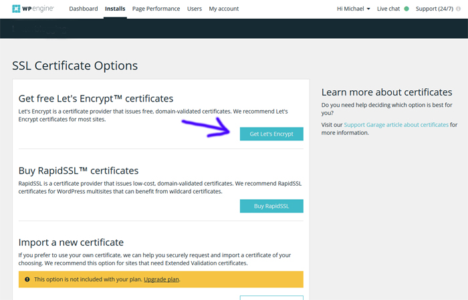Go to Page Performance

pos(156,9)
